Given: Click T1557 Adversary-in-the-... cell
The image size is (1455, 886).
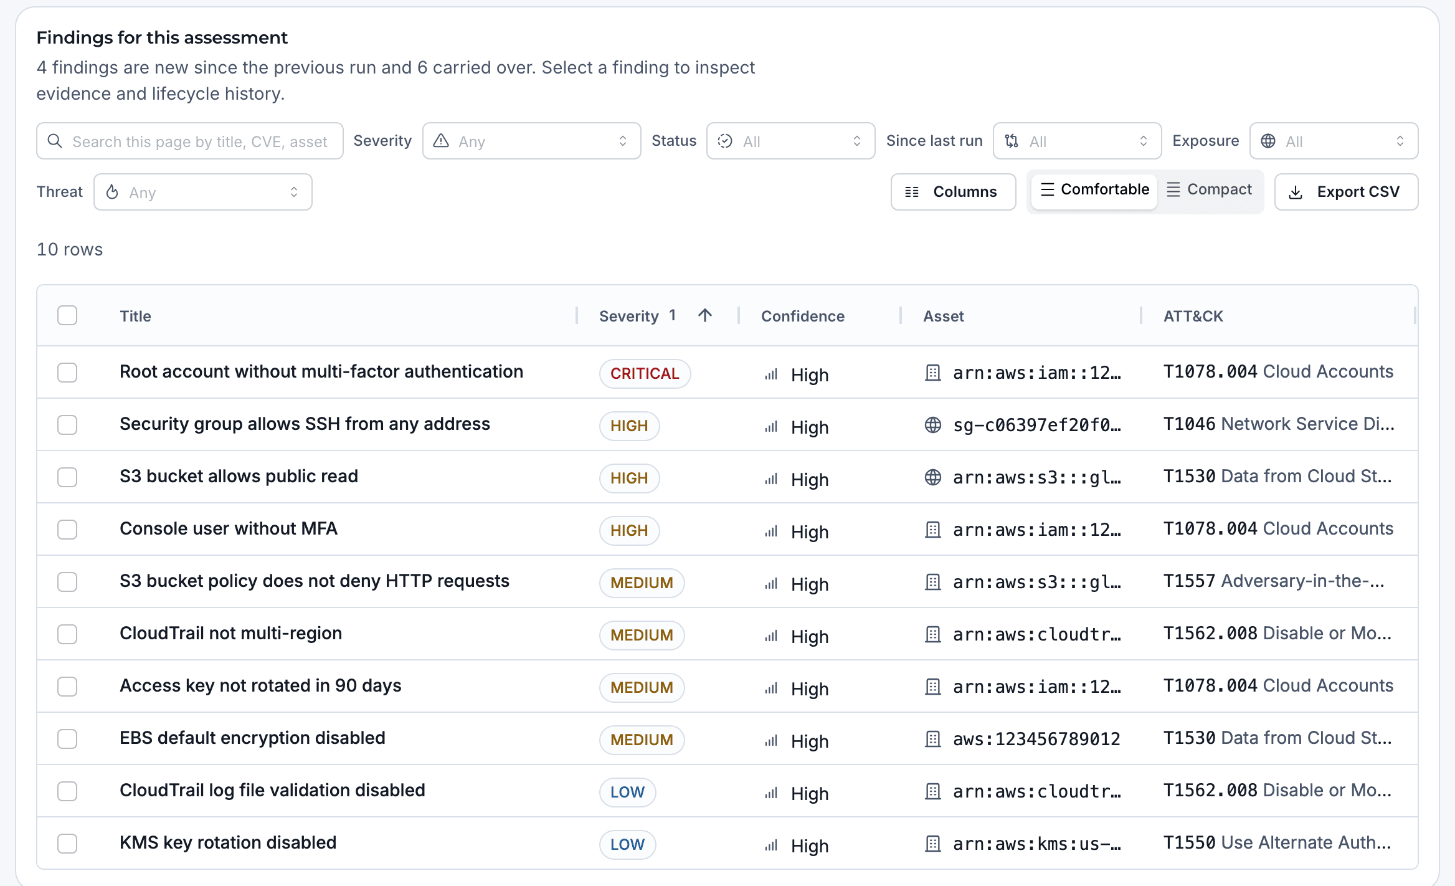Looking at the screenshot, I should [1274, 581].
